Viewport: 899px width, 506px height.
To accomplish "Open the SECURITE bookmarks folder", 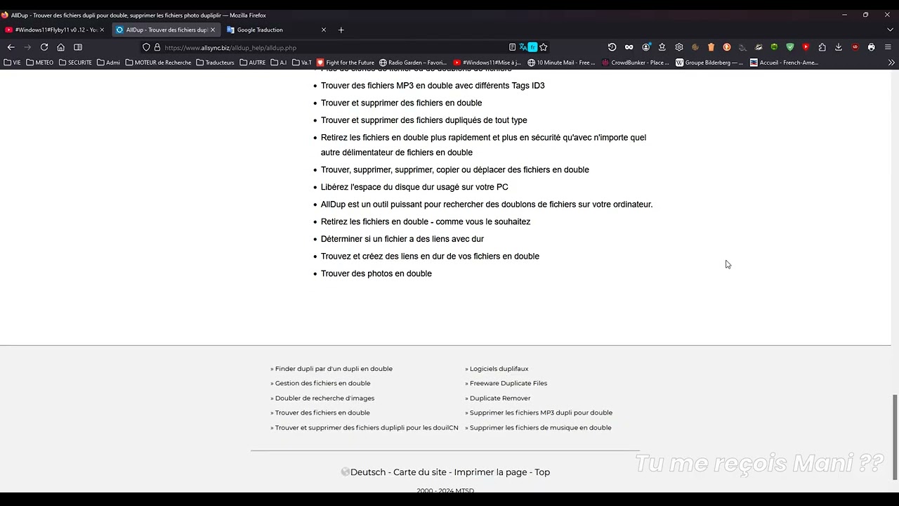I will (x=75, y=63).
